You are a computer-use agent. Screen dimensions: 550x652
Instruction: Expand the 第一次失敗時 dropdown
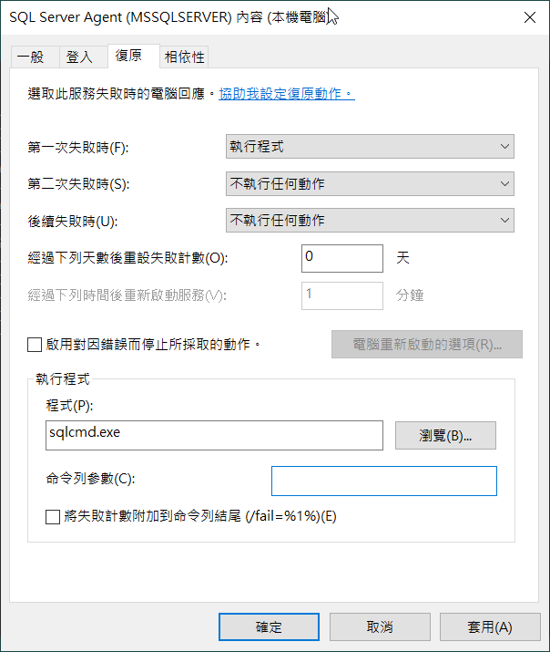pos(369,147)
